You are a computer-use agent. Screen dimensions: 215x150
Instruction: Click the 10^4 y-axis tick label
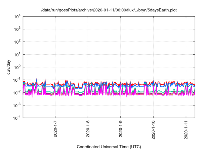[x=17, y=16]
